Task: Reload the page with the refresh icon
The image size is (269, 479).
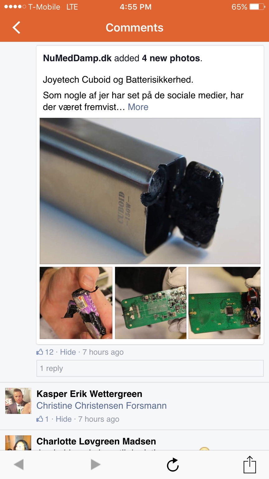Action: 173,465
